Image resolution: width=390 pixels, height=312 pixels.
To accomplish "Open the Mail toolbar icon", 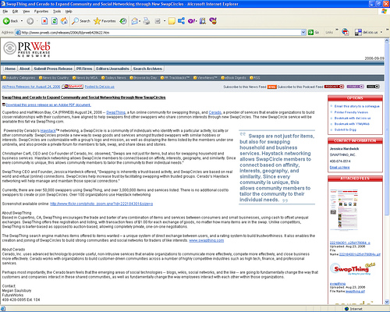I will [x=134, y=21].
